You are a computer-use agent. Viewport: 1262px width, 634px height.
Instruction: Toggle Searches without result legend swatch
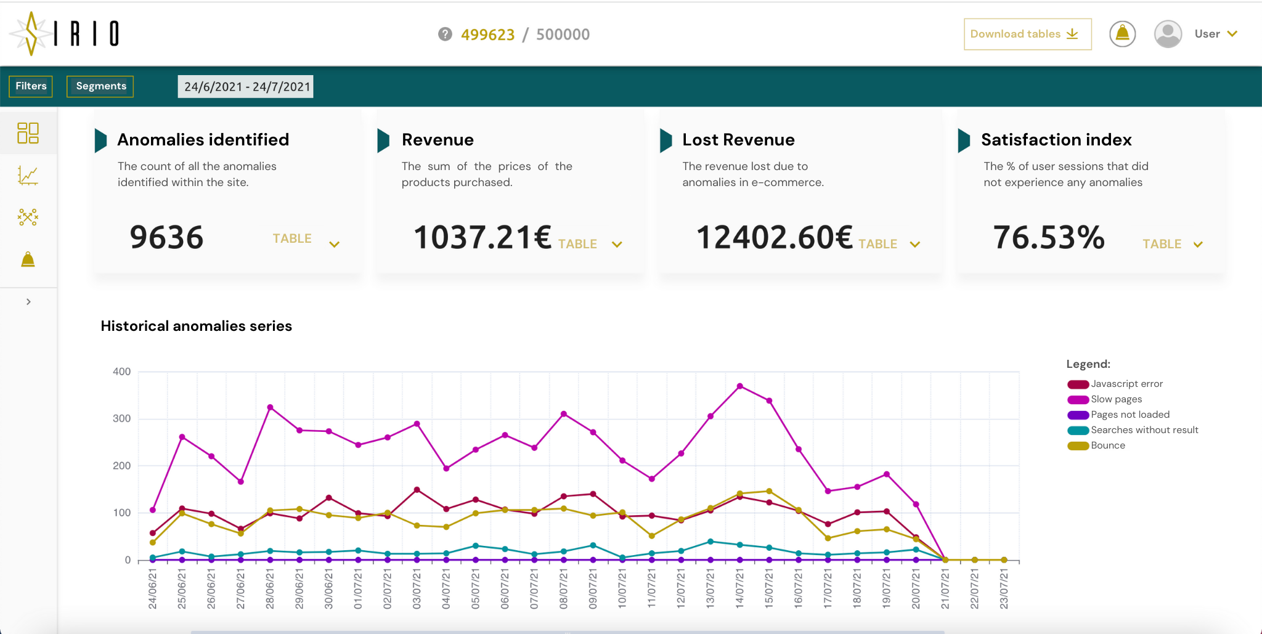(x=1078, y=431)
